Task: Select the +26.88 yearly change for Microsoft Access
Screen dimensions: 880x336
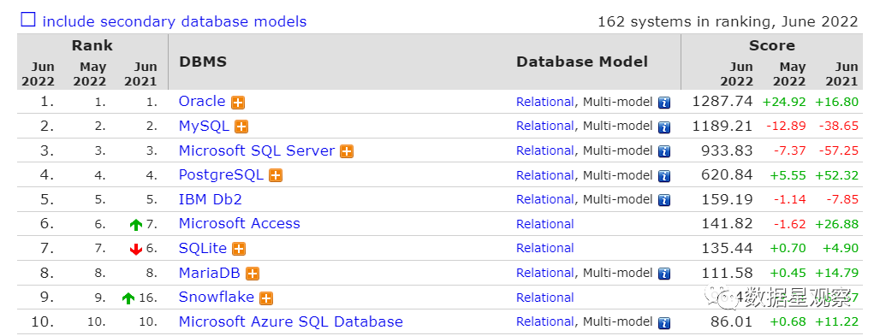Action: coord(837,224)
